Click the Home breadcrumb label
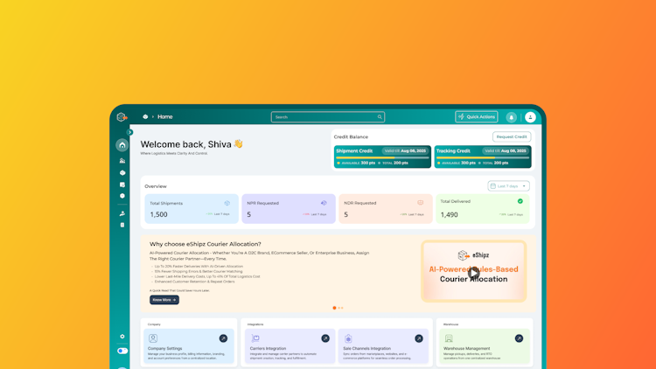 (x=164, y=116)
